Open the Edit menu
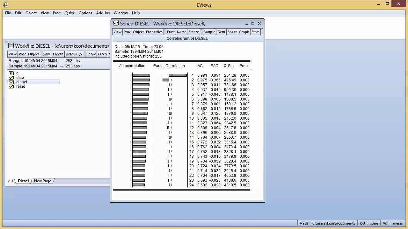Viewport: 408px width, 229px height. pyautogui.click(x=18, y=13)
